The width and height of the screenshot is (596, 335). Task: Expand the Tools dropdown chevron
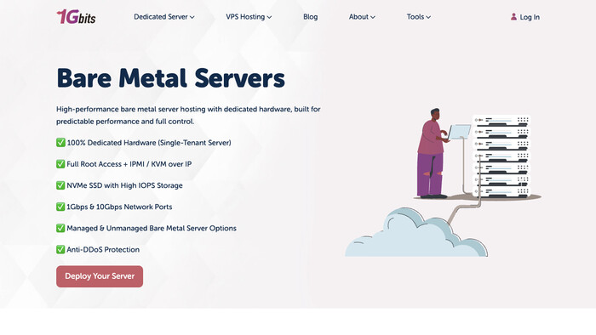428,17
